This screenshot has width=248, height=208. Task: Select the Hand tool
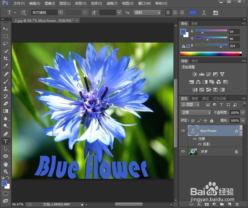pos(6,164)
